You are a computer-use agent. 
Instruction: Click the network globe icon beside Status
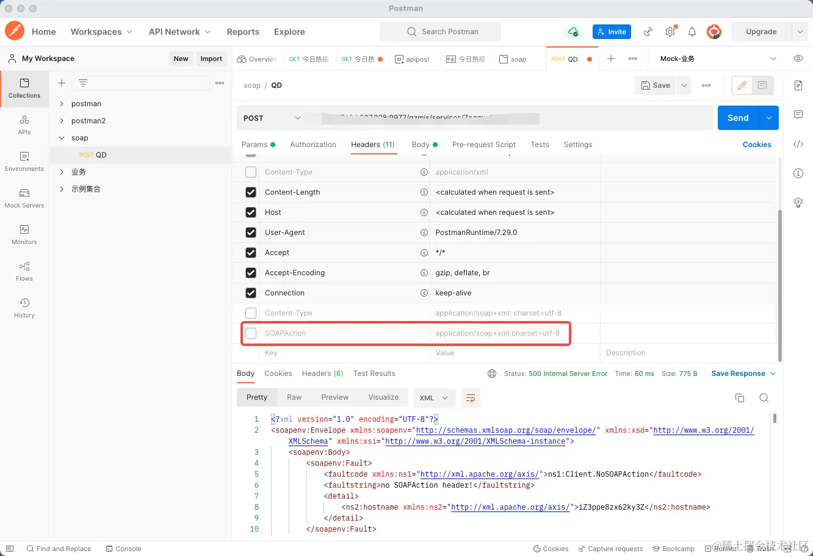[x=492, y=374]
